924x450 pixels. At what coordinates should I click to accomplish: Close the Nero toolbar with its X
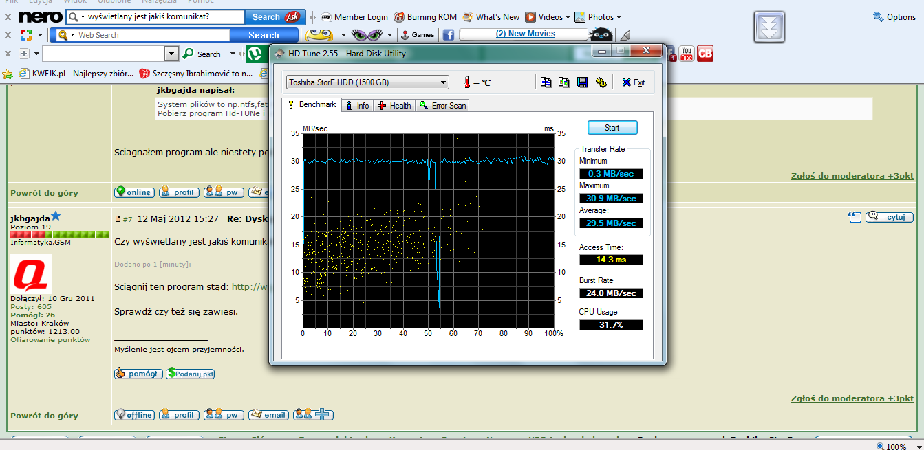8,16
